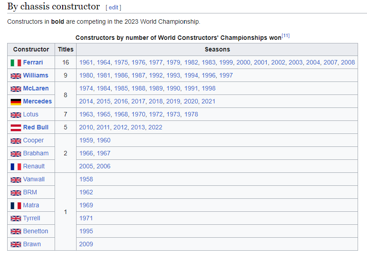
Task: Click the German flag icon beside Mercedes
Action: (x=16, y=102)
